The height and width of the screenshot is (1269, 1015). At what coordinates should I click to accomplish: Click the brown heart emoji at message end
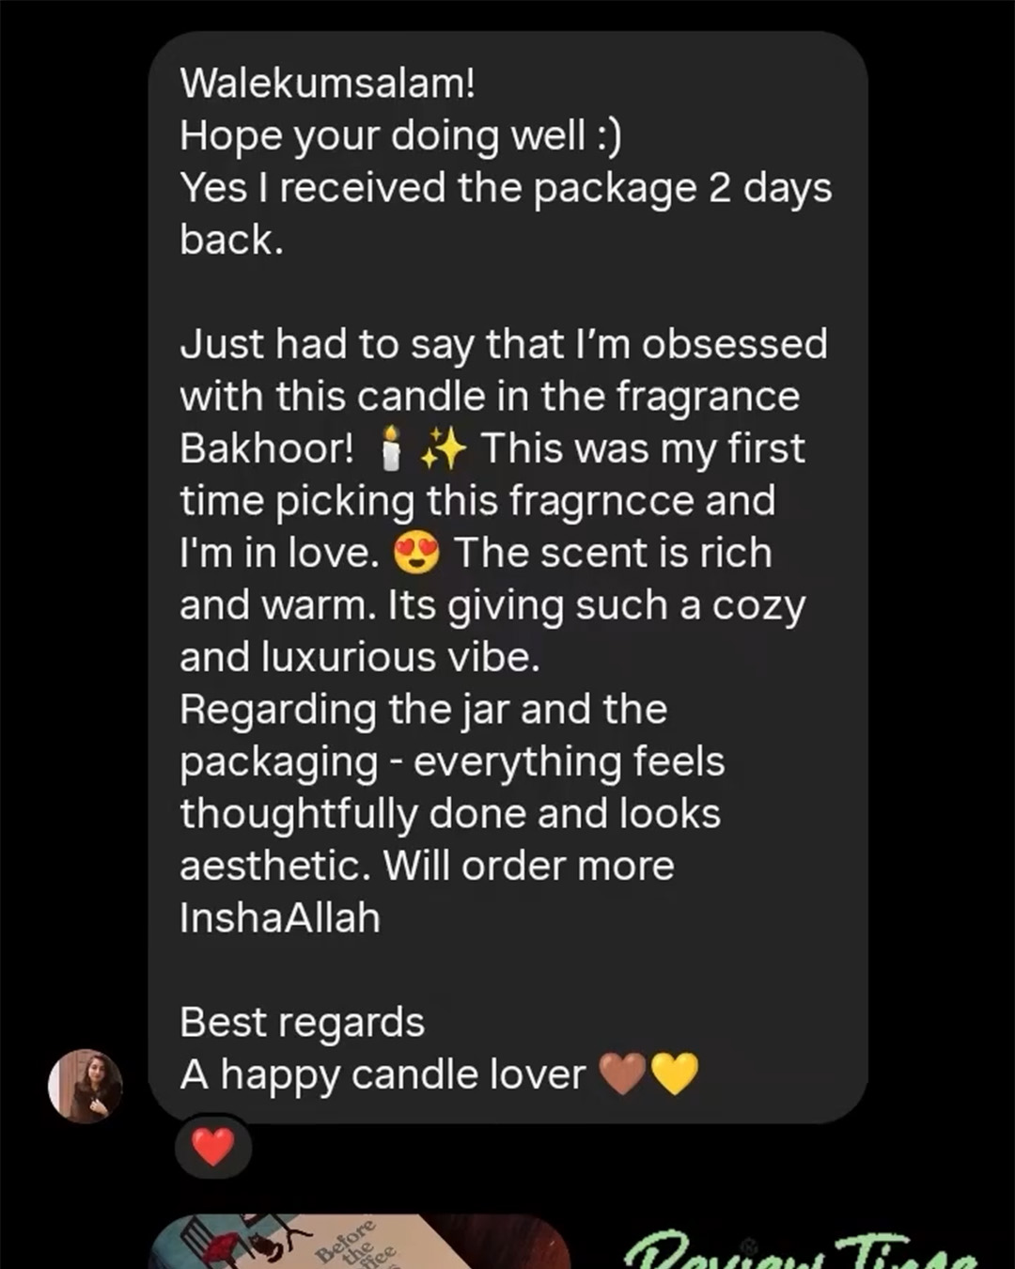coord(622,1074)
